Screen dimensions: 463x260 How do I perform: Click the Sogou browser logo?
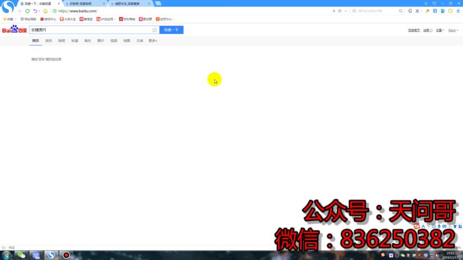(8, 7)
